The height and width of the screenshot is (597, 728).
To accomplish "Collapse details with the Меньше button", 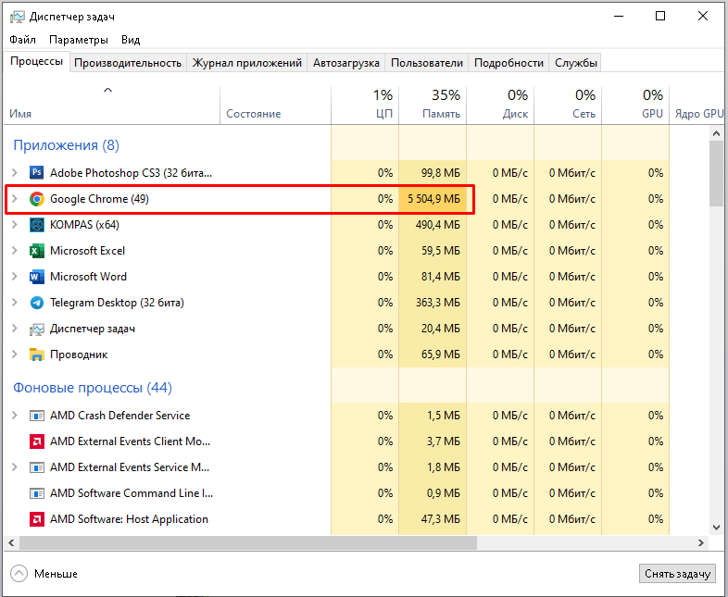I will [44, 574].
